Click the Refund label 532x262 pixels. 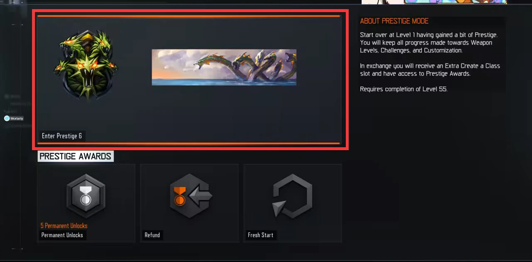click(x=152, y=235)
